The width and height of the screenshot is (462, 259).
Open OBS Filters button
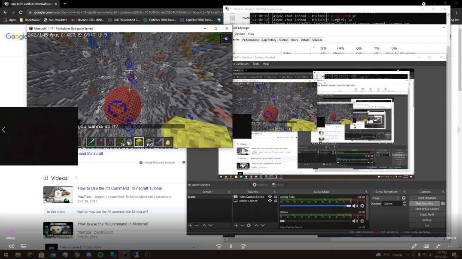pyautogui.click(x=278, y=185)
